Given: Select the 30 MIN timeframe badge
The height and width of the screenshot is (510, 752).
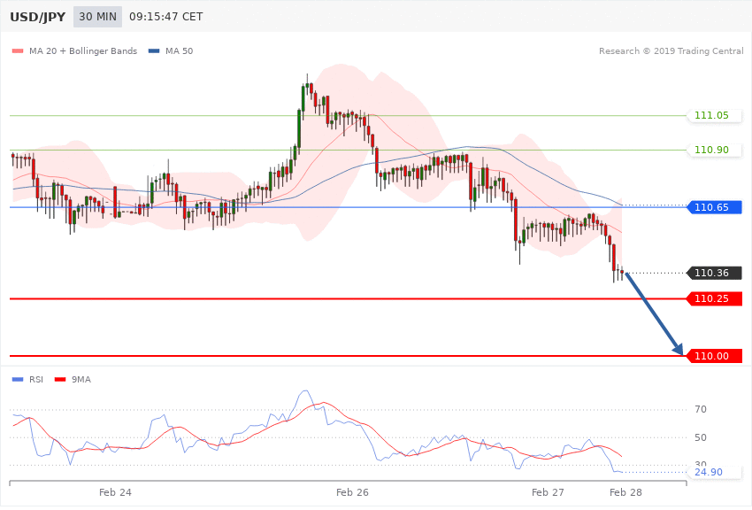Looking at the screenshot, I should 98,17.
